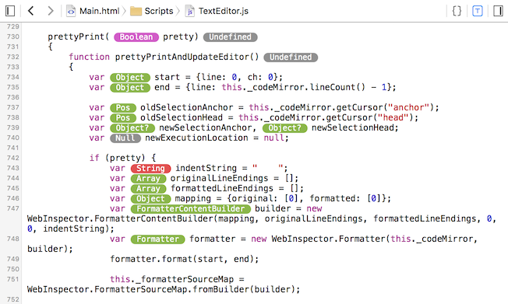Click the Array token before originalLineEndings

pyautogui.click(x=148, y=179)
